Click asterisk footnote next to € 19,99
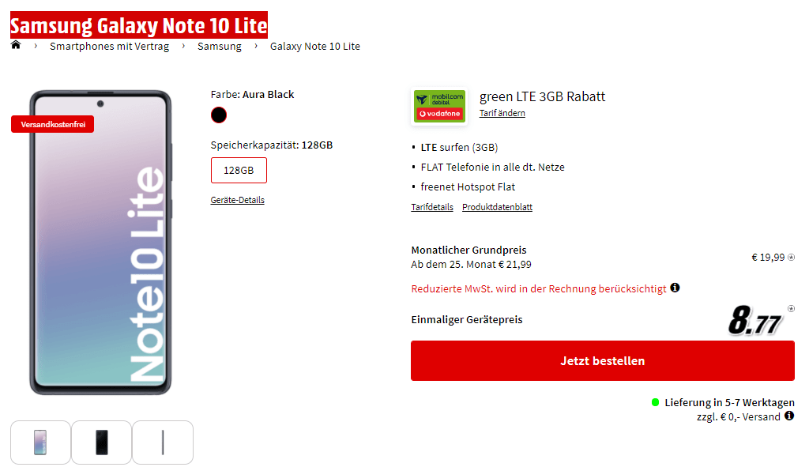The image size is (809, 467). pyautogui.click(x=791, y=258)
